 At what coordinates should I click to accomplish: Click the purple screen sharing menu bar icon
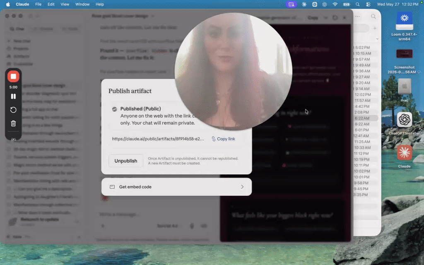(x=291, y=4)
